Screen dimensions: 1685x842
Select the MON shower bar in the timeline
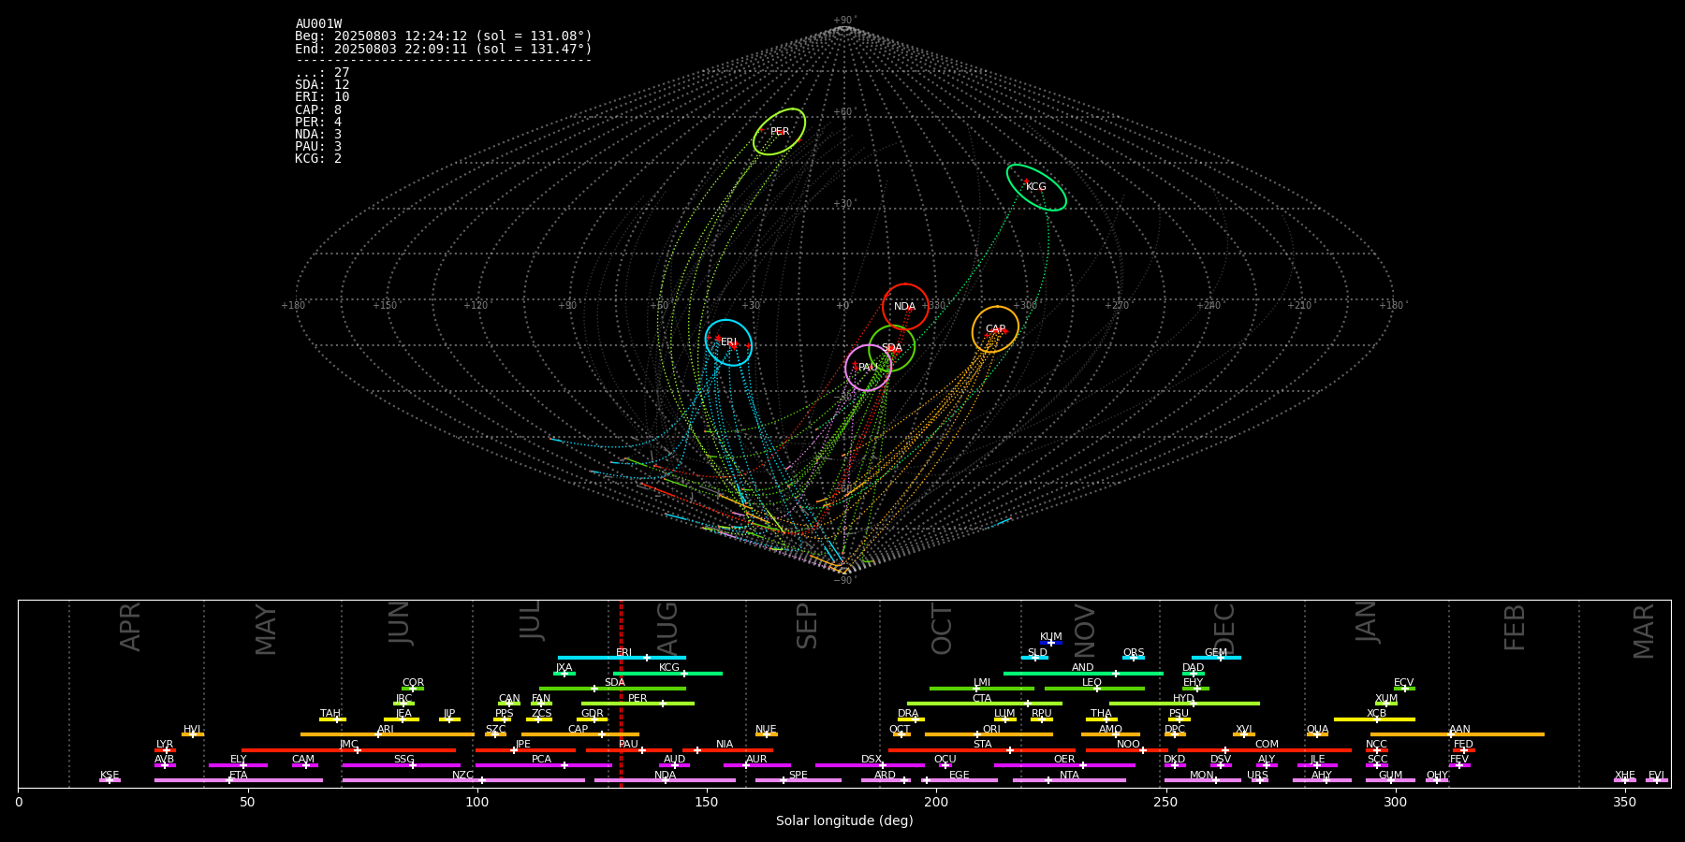pos(1203,780)
